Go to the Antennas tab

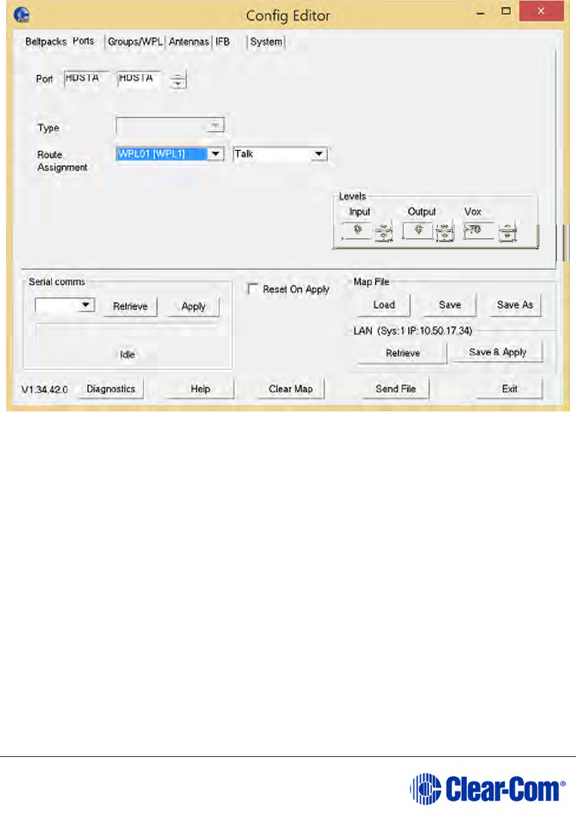tap(189, 42)
